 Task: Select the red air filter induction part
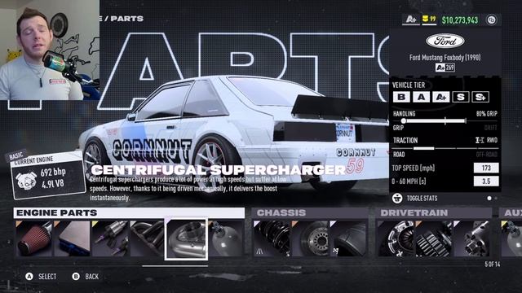pyautogui.click(x=34, y=238)
